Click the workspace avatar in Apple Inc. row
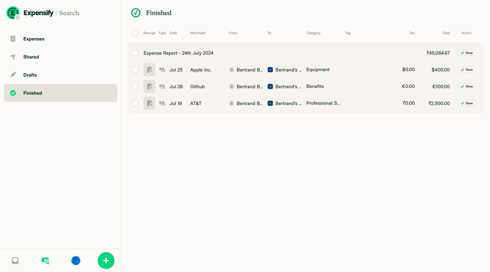490x272 pixels. coord(270,70)
